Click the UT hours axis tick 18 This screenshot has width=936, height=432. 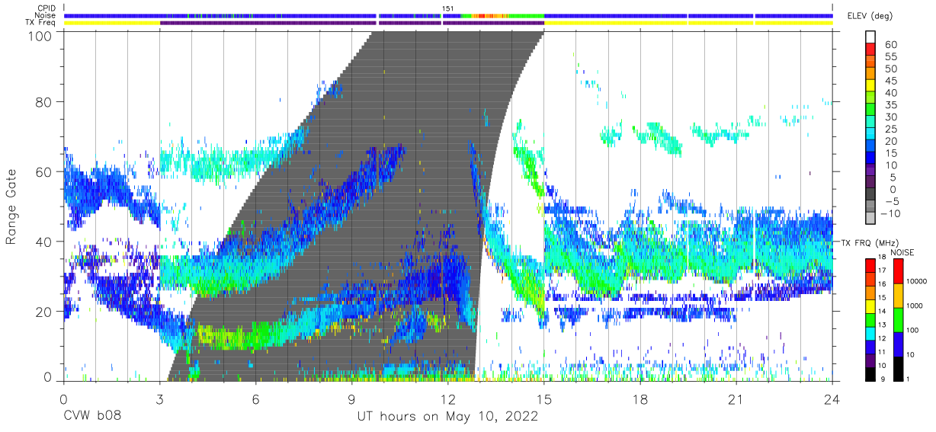coord(639,398)
